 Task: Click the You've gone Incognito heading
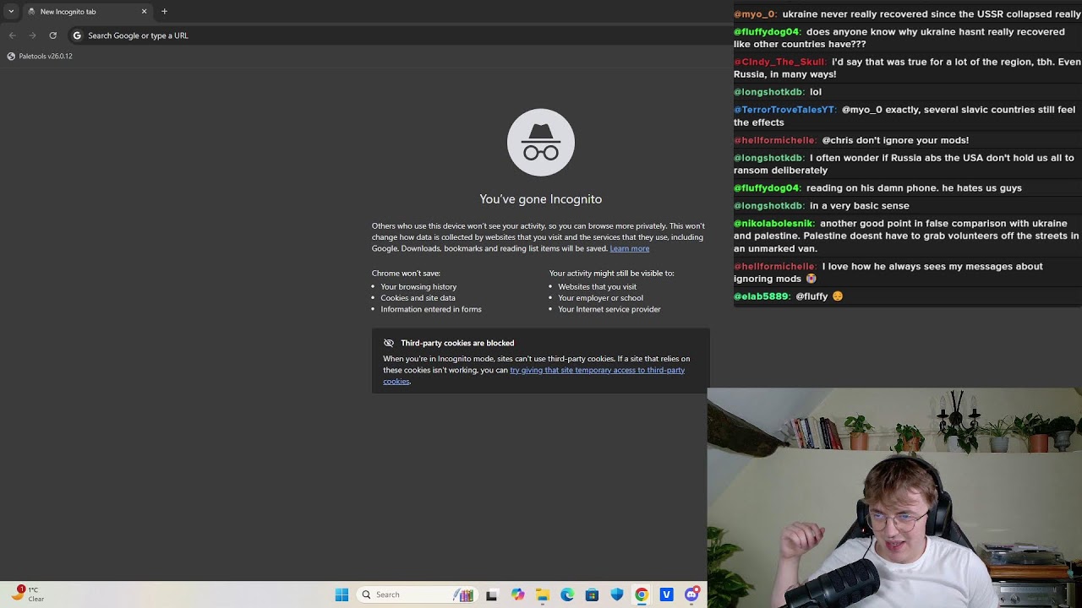541,199
